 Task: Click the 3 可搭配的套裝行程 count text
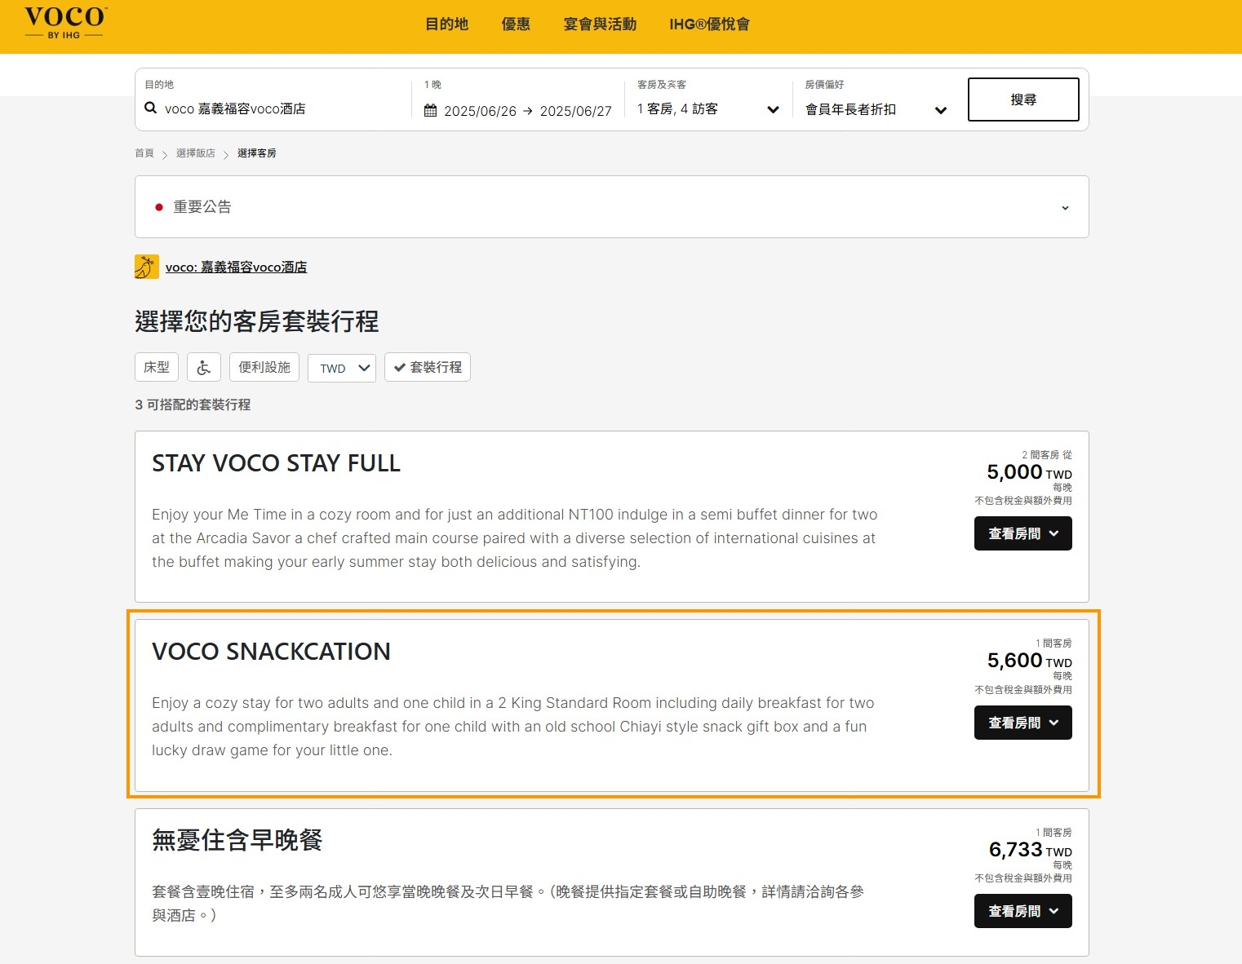click(x=193, y=405)
